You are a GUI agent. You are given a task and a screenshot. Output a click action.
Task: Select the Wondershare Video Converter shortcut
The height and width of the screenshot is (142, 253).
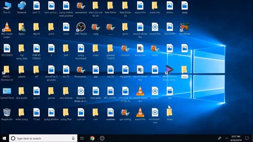coord(170,73)
